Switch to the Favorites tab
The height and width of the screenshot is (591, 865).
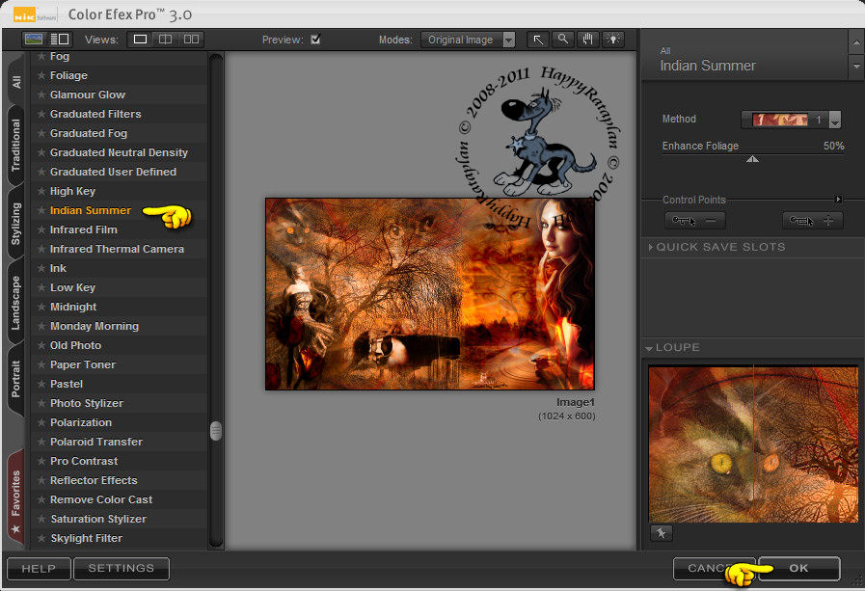pyautogui.click(x=16, y=499)
